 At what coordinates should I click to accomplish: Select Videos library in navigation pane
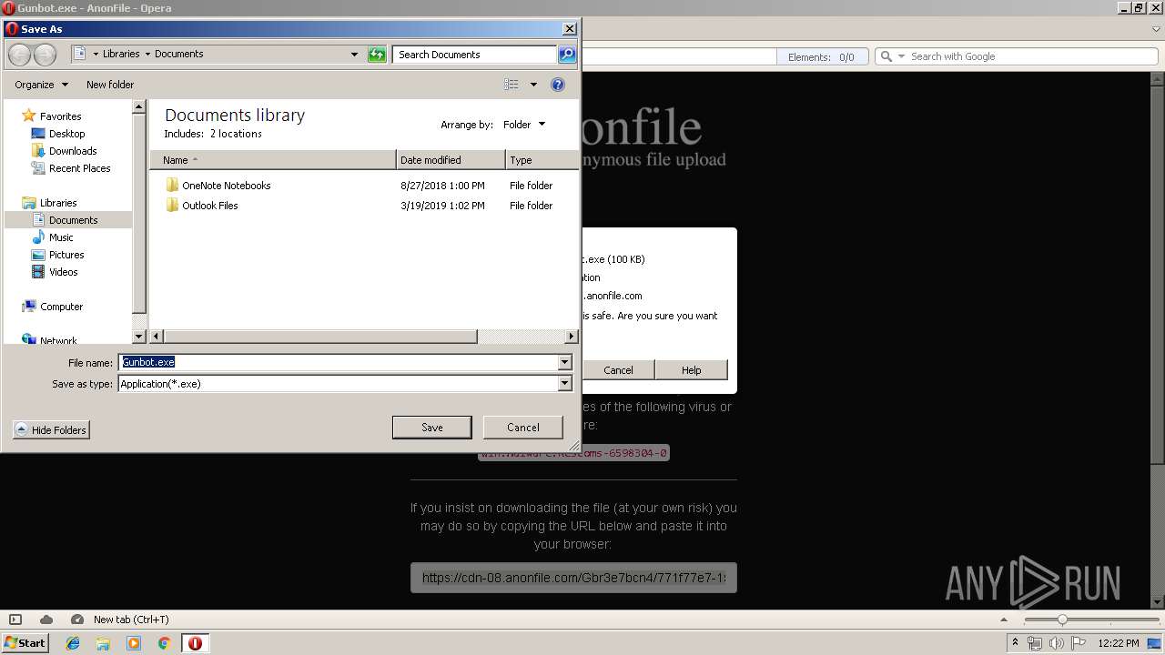pyautogui.click(x=63, y=272)
